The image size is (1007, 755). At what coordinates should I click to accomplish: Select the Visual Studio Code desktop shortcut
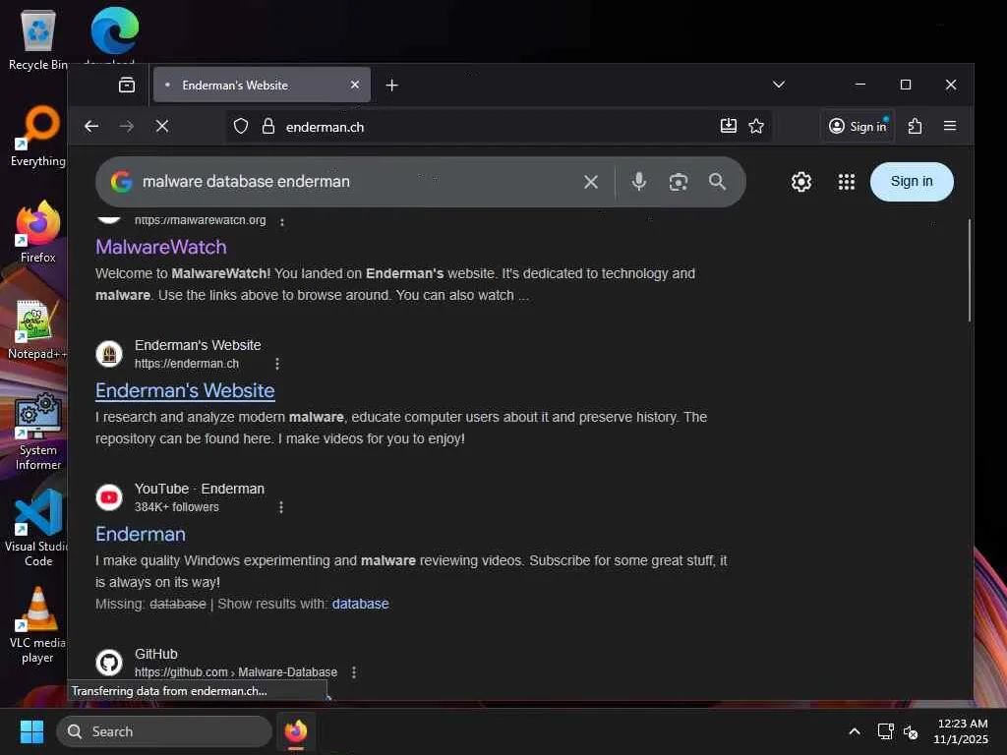click(x=38, y=528)
